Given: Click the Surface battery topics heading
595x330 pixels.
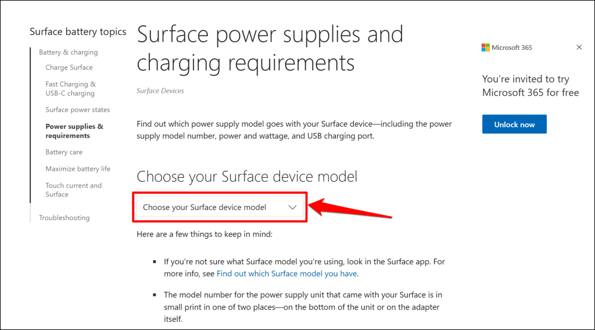Looking at the screenshot, I should pyautogui.click(x=78, y=32).
